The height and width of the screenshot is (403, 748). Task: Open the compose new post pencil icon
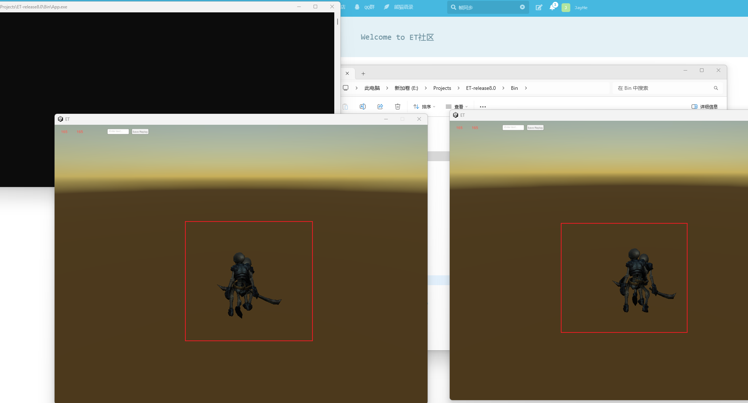539,7
